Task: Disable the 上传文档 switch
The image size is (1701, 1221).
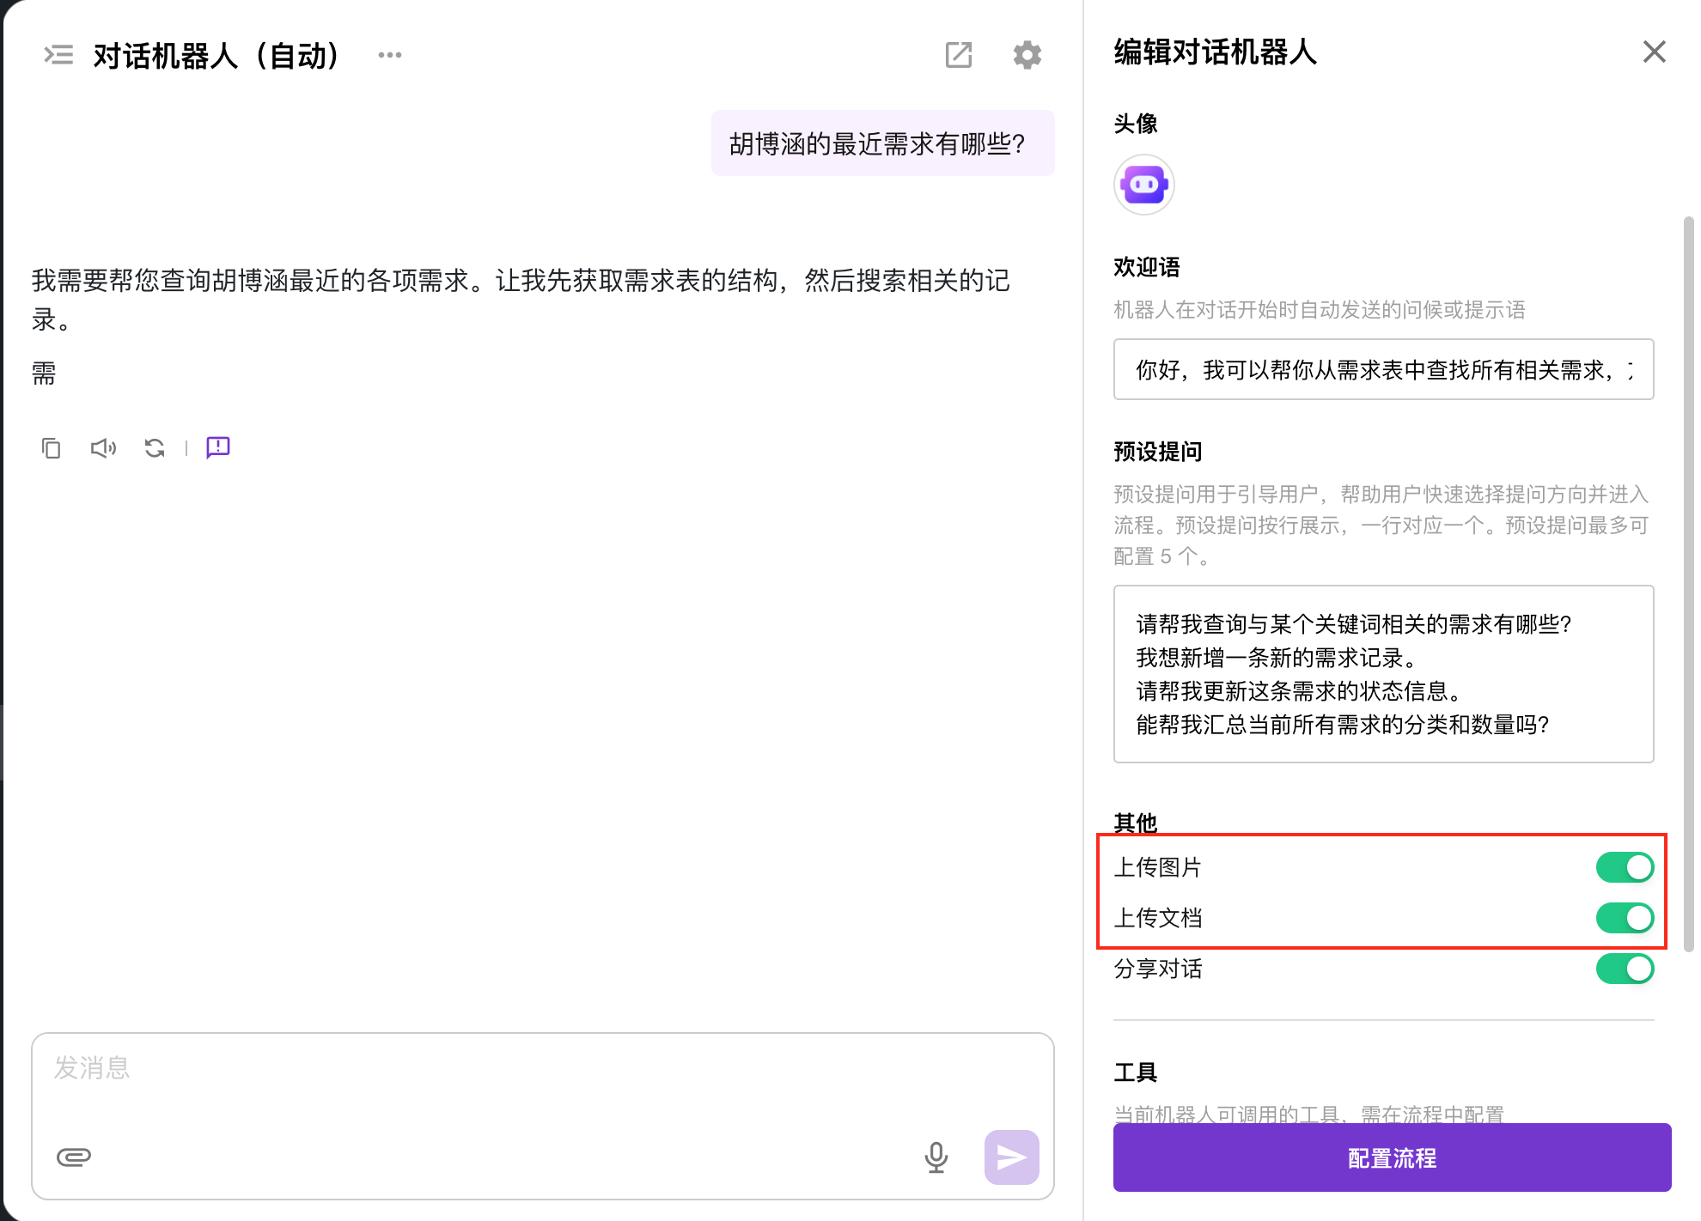Action: (1624, 918)
